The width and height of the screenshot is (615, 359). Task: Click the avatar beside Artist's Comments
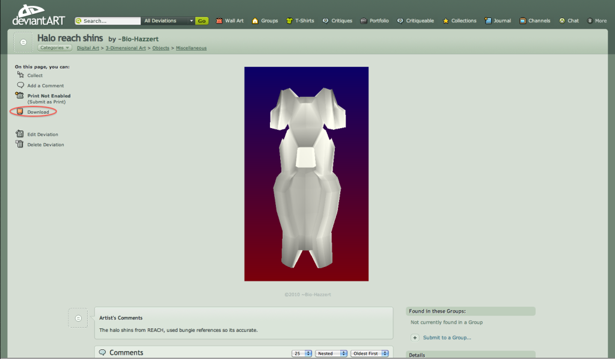coord(78,318)
